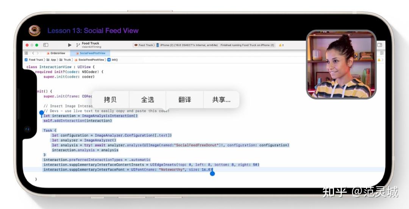
Task: Choose the iPhone (2) run destination
Action: pos(187,45)
